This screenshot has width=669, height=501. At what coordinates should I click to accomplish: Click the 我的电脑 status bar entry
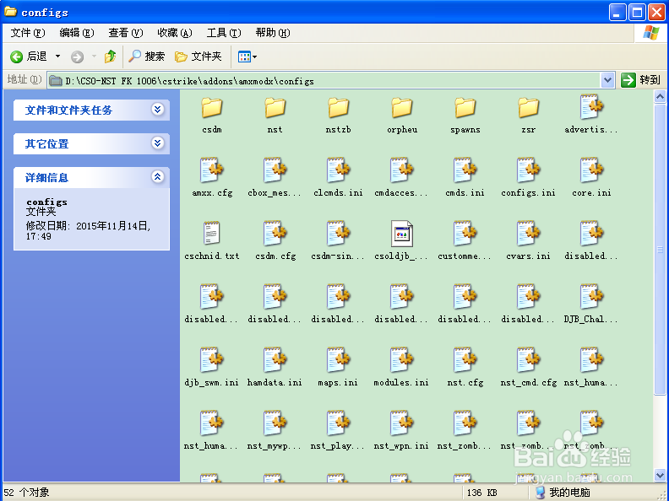click(563, 493)
